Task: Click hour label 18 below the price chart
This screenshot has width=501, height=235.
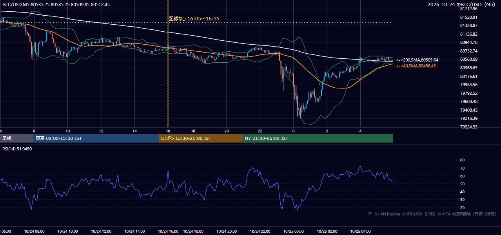Action: [x=193, y=131]
